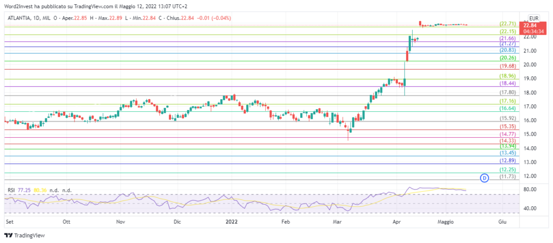Click the blue dividend D marker
553x243 pixels.
pyautogui.click(x=484, y=177)
